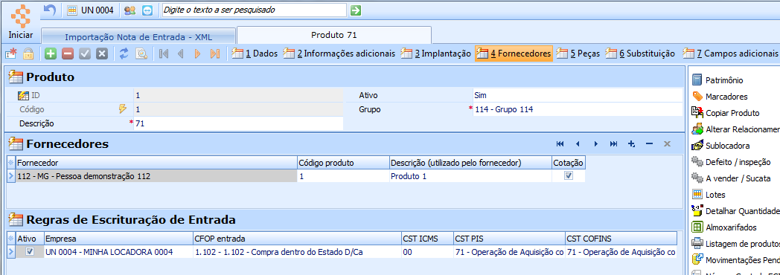Screen dimensions: 780x275
Task: Toggle the Ativo checkbox in Regras de Escrituração
Action: pos(30,252)
